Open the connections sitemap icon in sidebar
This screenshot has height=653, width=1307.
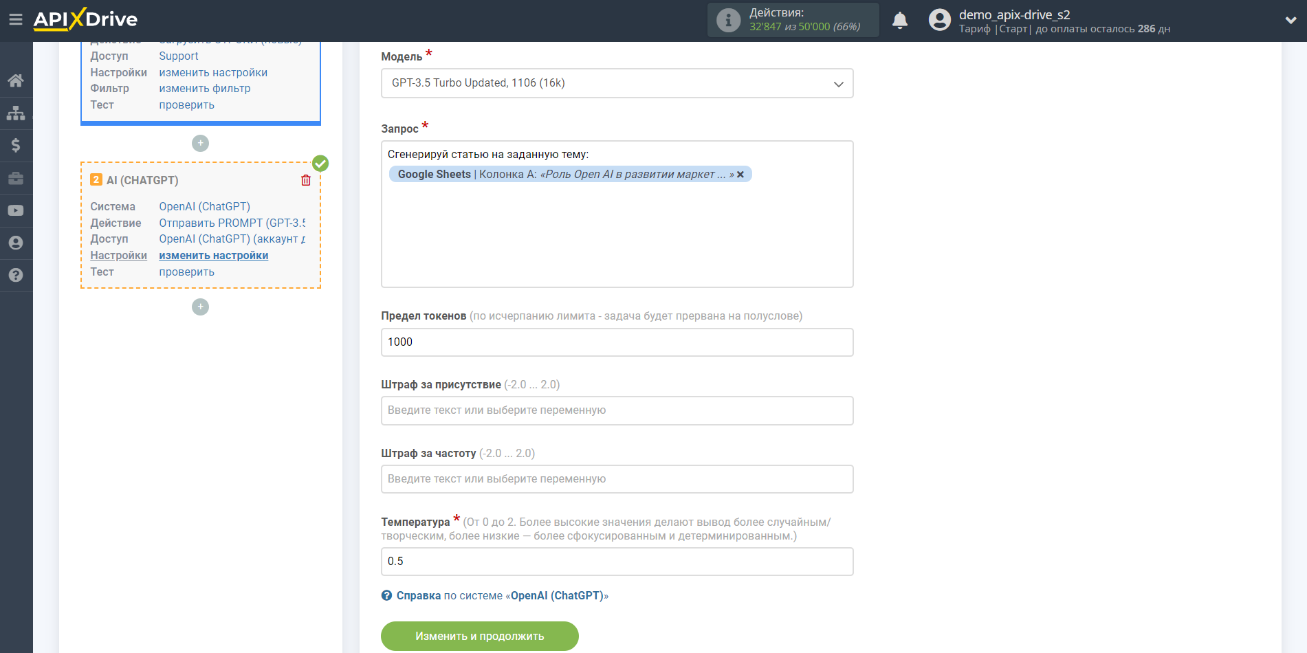16,113
